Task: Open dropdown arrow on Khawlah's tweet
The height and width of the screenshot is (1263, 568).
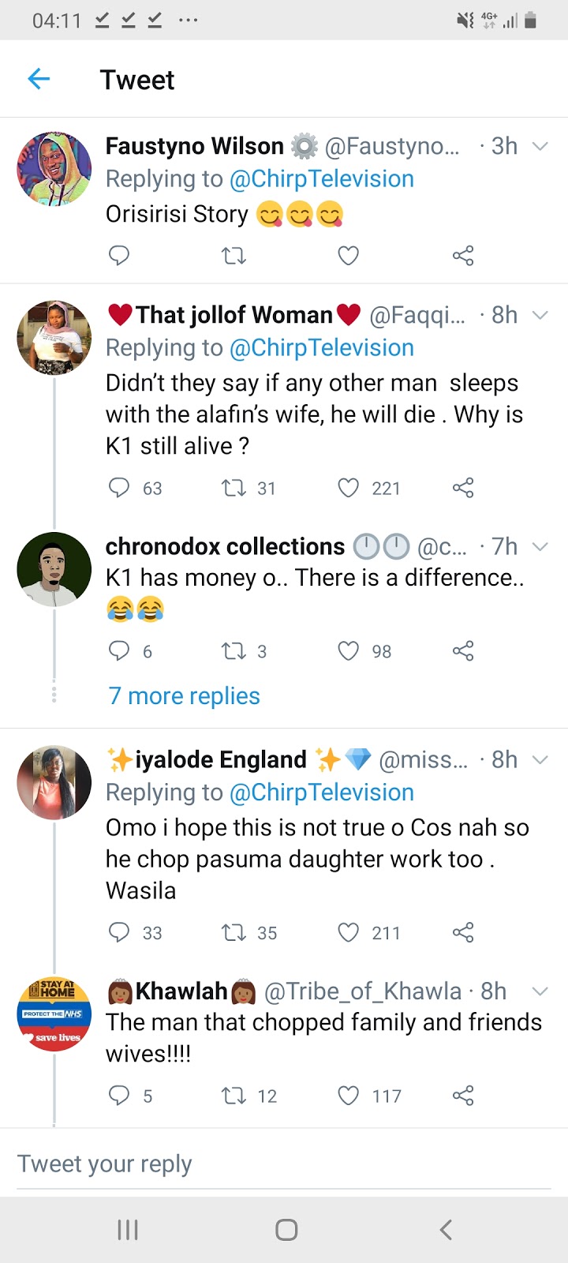Action: (x=540, y=991)
